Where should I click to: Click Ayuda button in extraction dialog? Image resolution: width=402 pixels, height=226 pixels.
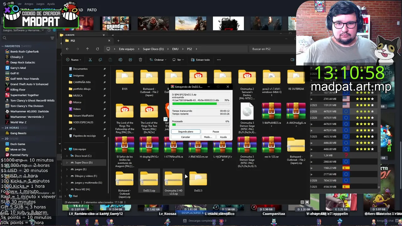(x=223, y=137)
